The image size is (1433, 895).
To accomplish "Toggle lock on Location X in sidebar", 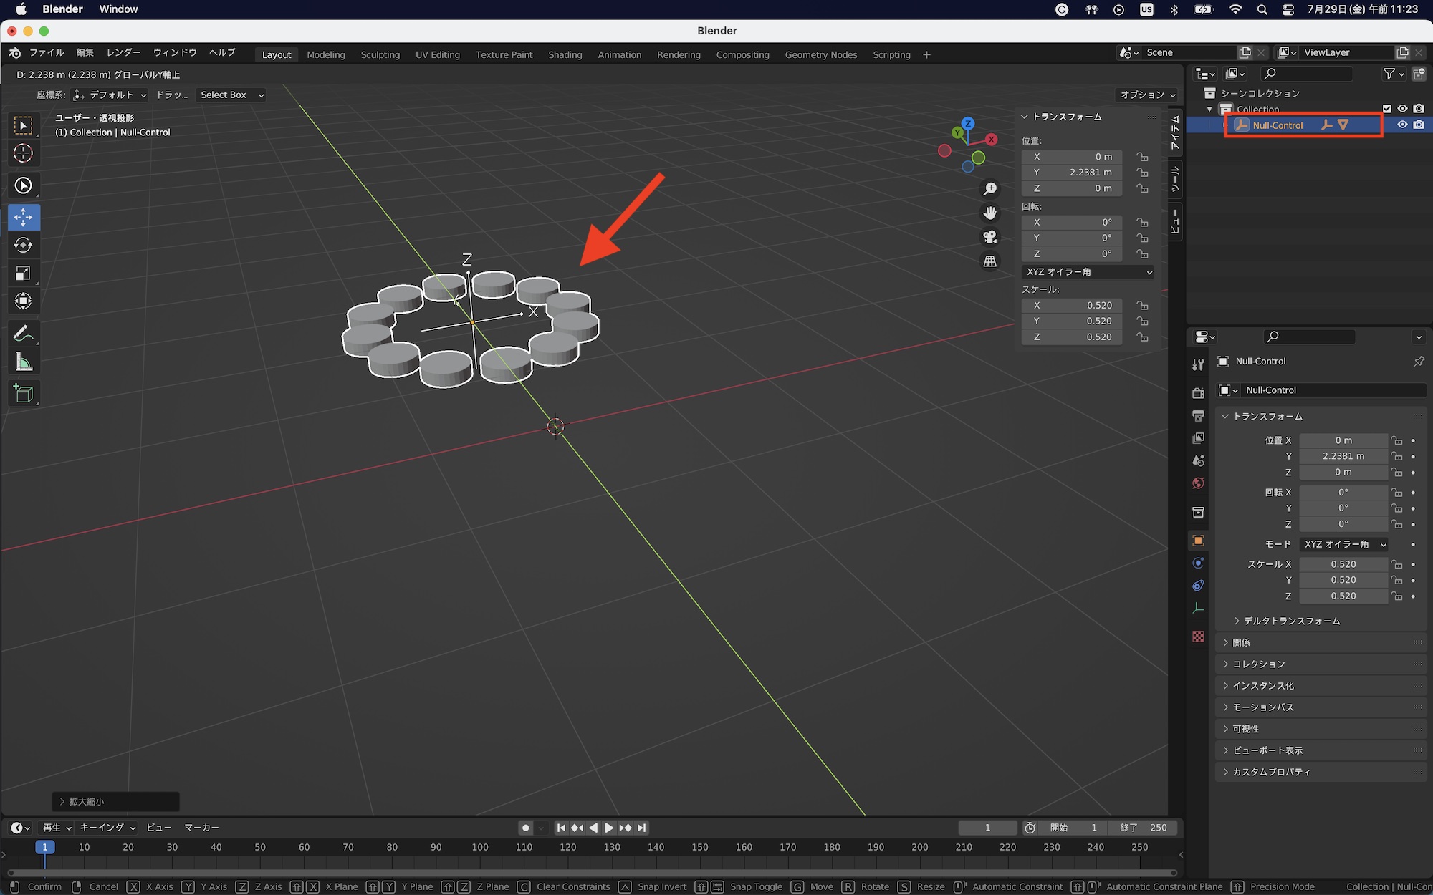I will point(1142,157).
